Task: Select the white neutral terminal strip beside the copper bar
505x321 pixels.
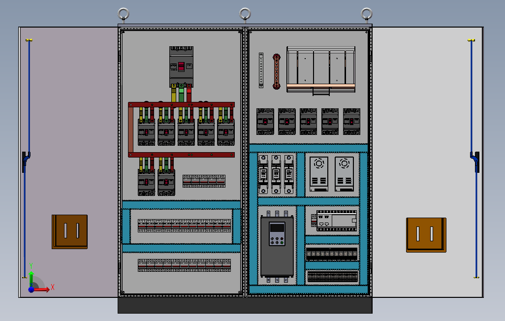Action: (261, 70)
